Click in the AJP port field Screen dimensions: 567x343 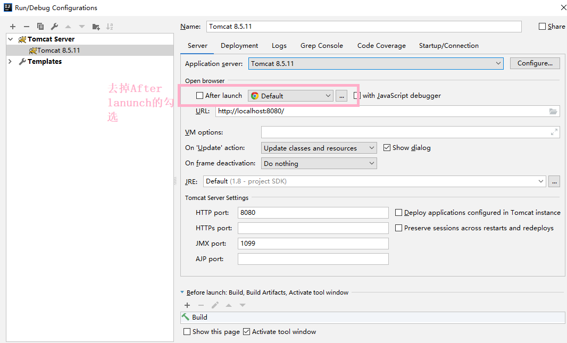[313, 259]
